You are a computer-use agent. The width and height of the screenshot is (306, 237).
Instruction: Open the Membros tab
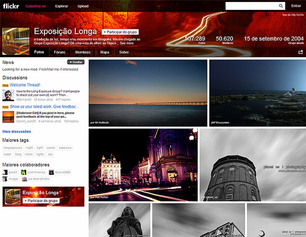click(83, 52)
